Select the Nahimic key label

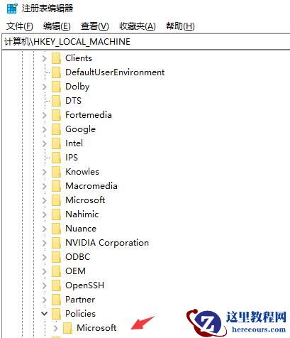pyautogui.click(x=82, y=214)
